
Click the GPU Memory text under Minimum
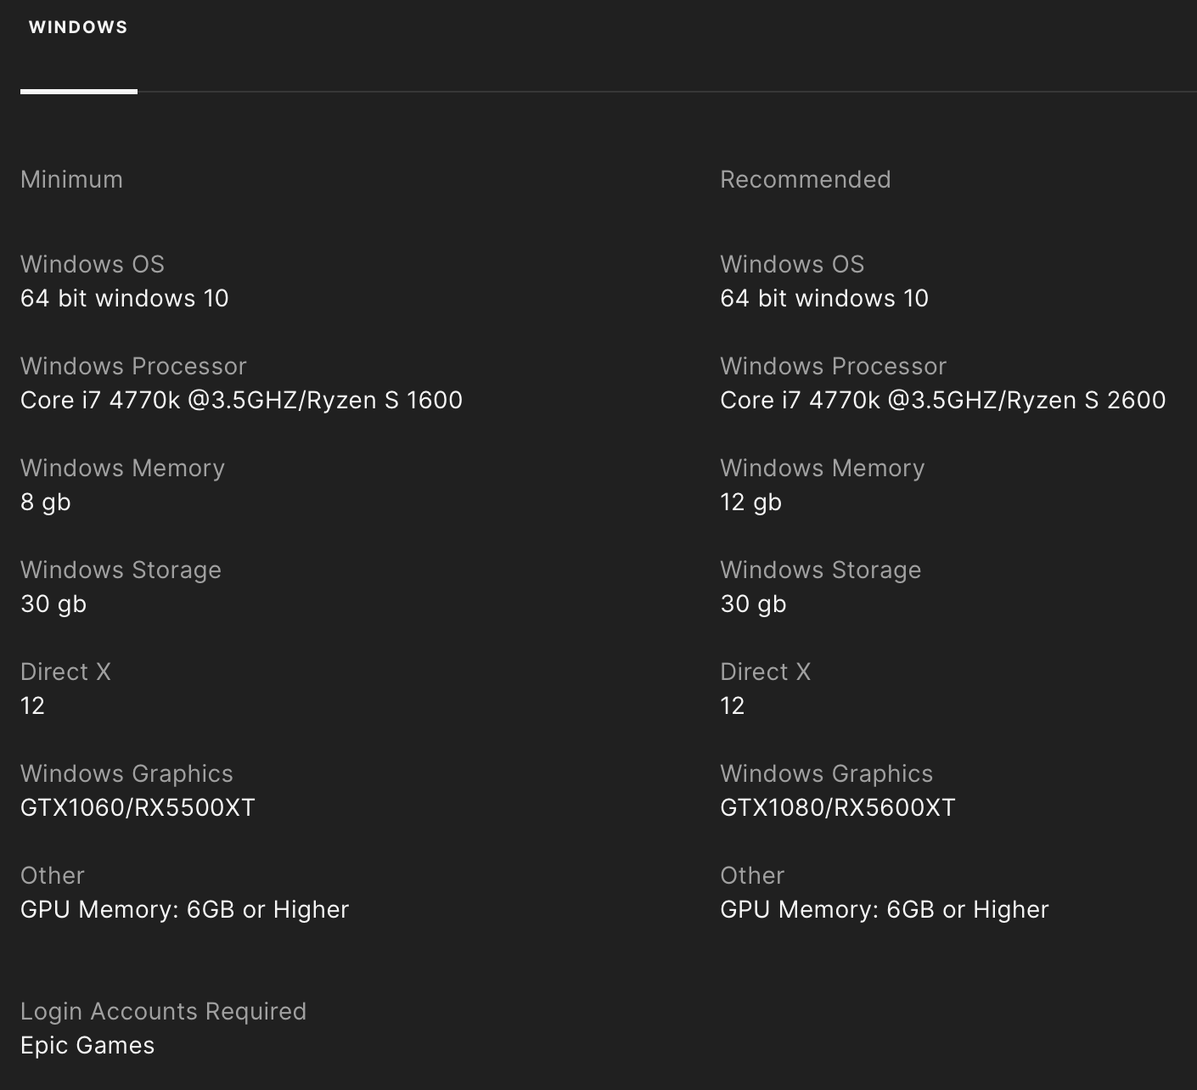point(184,909)
